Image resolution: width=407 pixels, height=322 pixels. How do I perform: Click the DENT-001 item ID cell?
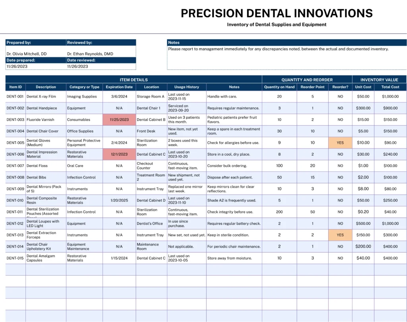click(x=15, y=96)
